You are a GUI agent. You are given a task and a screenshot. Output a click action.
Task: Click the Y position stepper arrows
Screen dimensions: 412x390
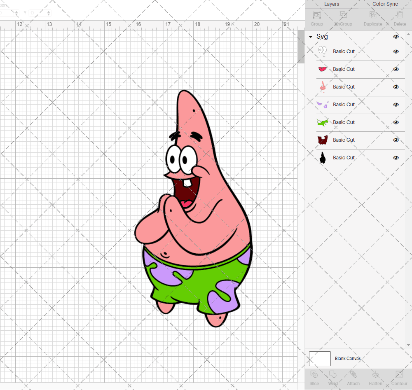(x=49, y=13)
